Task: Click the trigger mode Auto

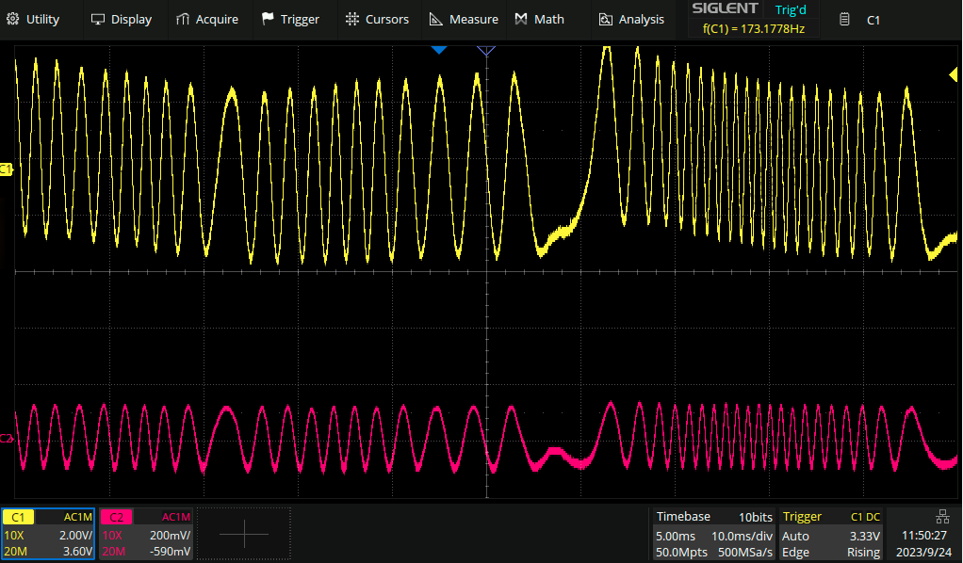Action: click(x=795, y=536)
